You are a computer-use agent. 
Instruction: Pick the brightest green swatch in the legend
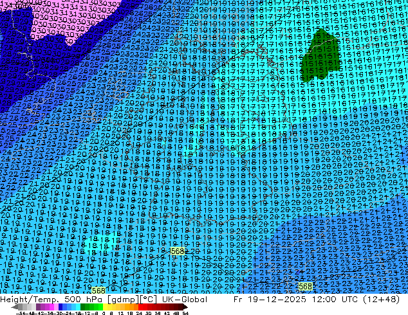coord(100,307)
